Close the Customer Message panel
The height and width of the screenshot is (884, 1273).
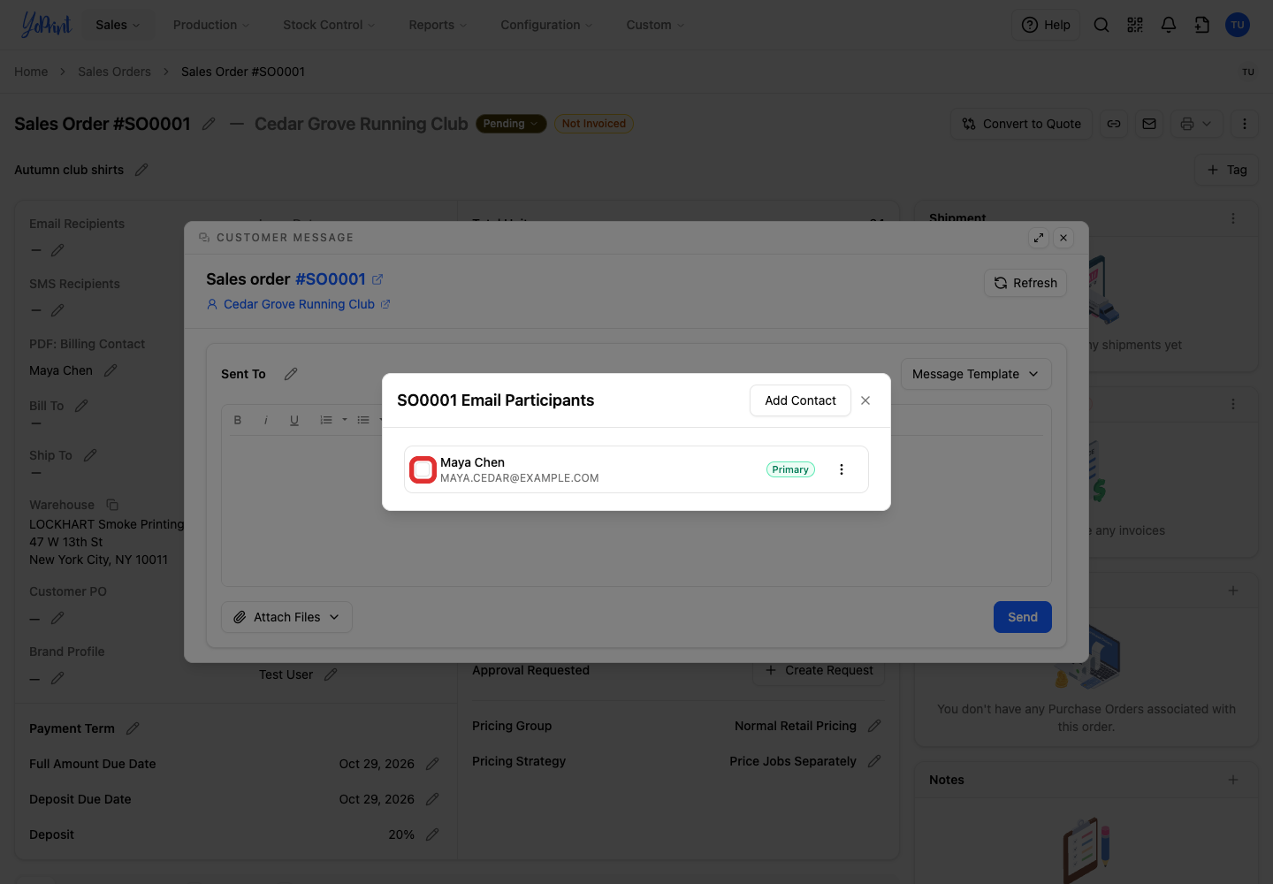click(1063, 238)
